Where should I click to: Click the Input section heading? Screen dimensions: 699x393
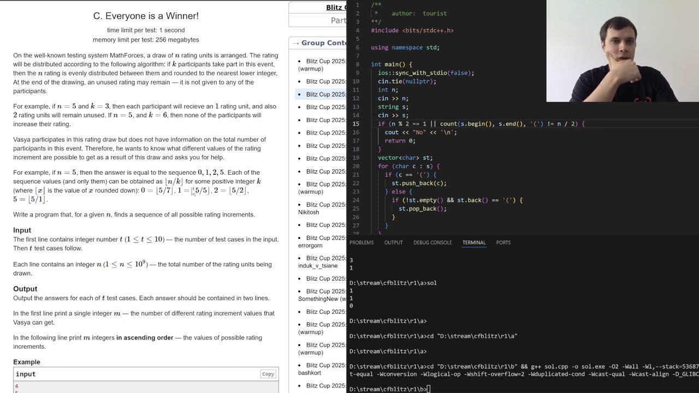click(x=22, y=230)
